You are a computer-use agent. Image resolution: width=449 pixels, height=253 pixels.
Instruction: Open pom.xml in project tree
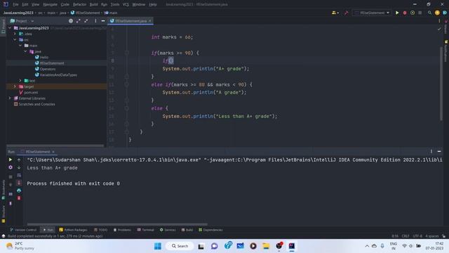(x=31, y=92)
